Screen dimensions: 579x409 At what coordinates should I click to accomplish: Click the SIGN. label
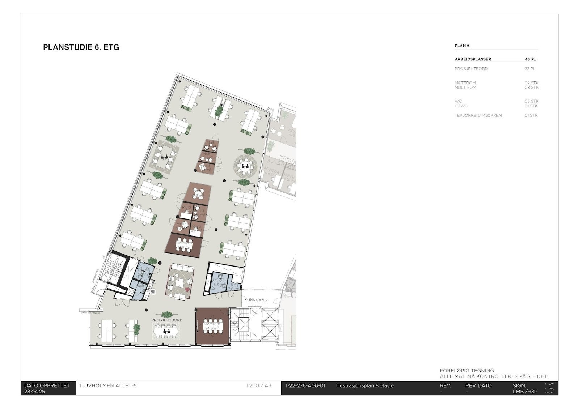point(519,385)
